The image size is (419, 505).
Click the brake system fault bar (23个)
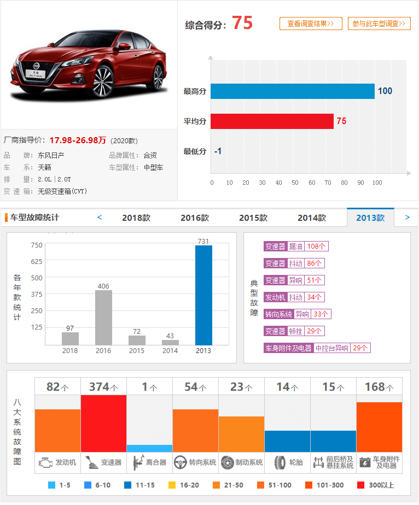point(241,434)
